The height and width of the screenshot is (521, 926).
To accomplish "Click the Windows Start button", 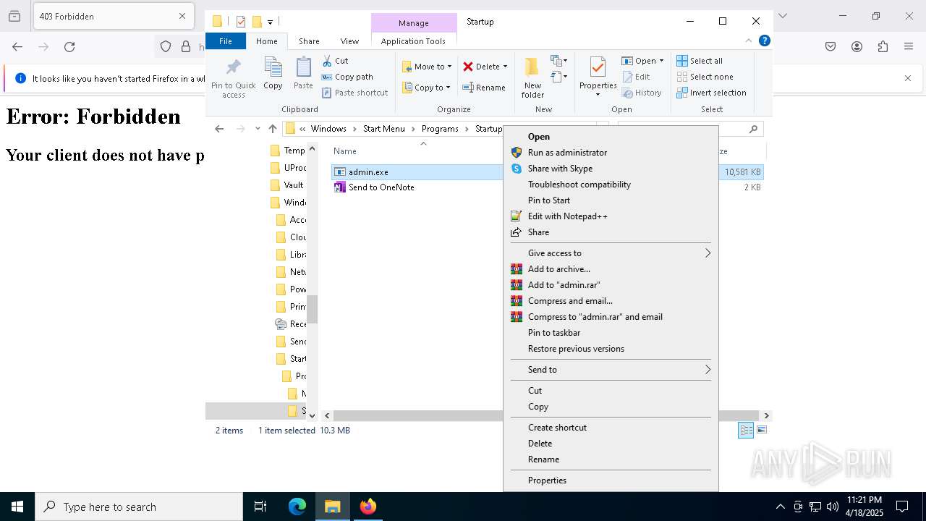I will (x=17, y=507).
